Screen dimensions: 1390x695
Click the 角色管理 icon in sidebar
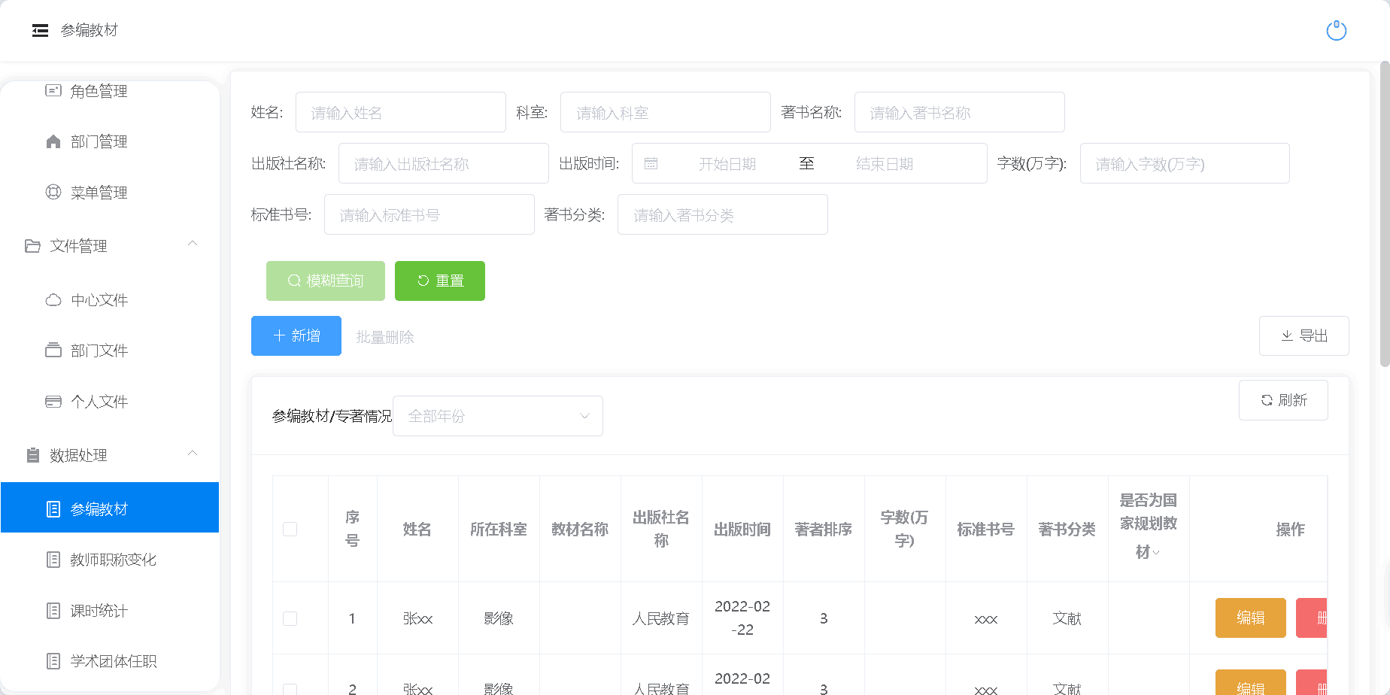coord(53,90)
